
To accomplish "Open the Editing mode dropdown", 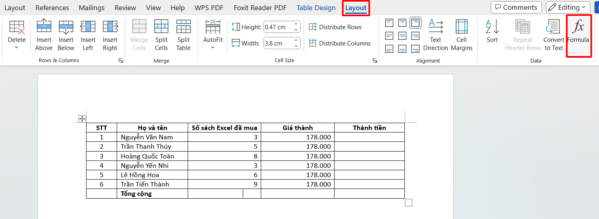I will tap(568, 7).
